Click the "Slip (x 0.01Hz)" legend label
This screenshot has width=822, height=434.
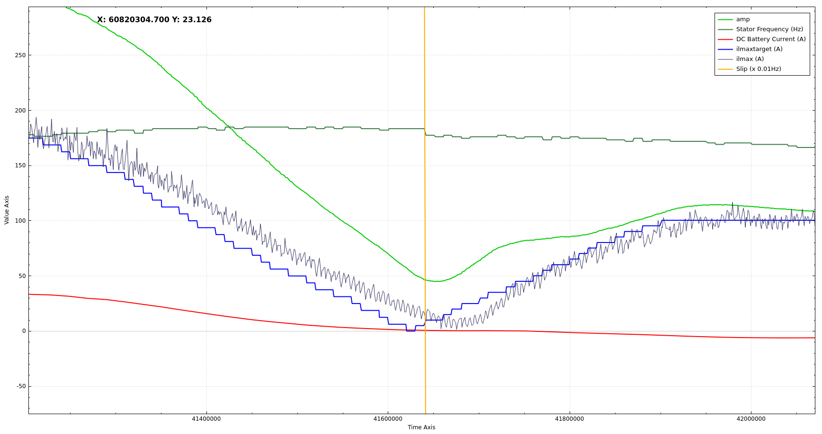[758, 69]
